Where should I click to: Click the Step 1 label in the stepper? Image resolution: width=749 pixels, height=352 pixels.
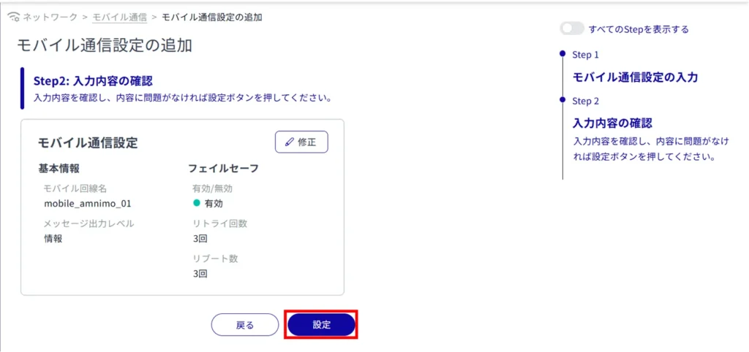click(585, 55)
